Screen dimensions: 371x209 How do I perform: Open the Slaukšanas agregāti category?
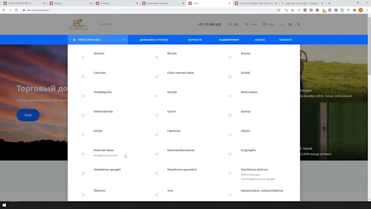tap(107, 170)
